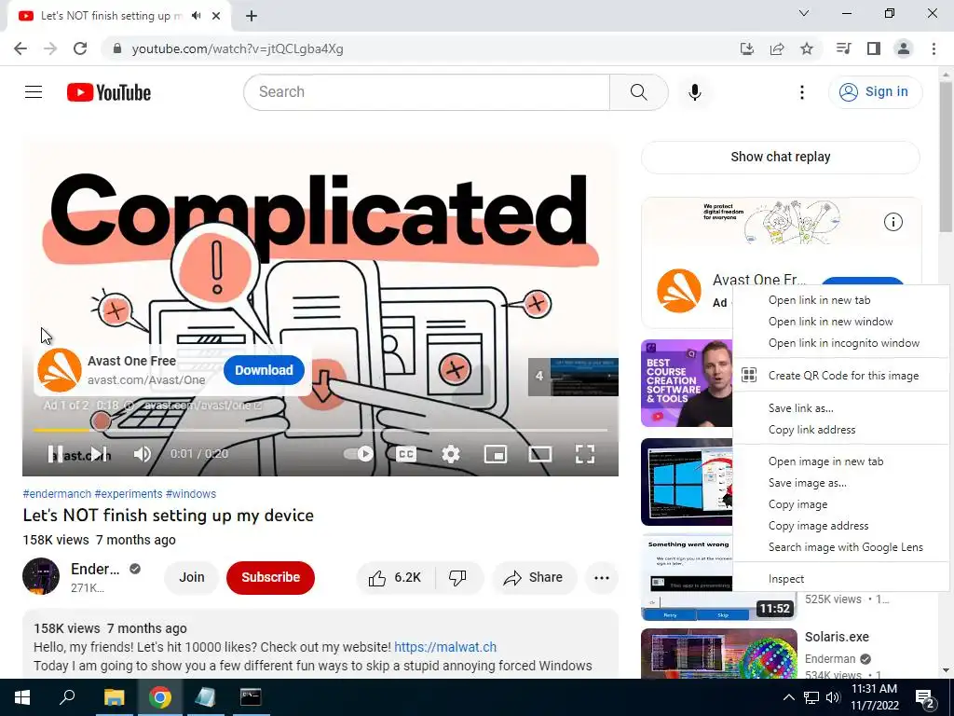Sign in to YouTube
954x716 pixels.
875,92
